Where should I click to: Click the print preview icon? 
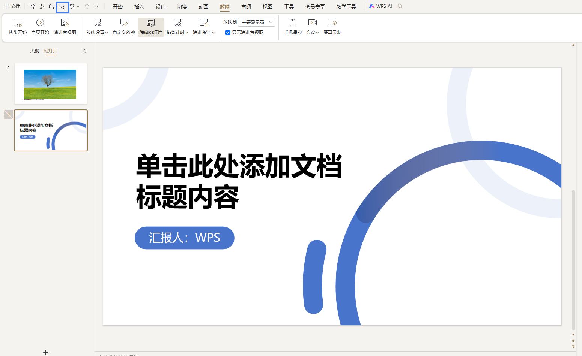coord(62,7)
